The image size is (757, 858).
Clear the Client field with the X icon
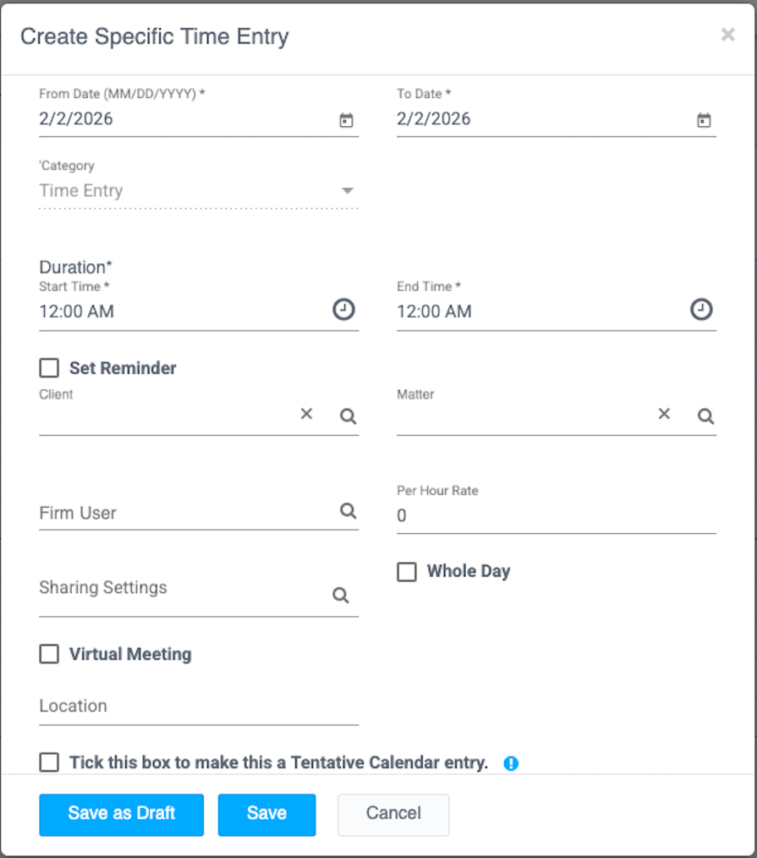pos(305,414)
